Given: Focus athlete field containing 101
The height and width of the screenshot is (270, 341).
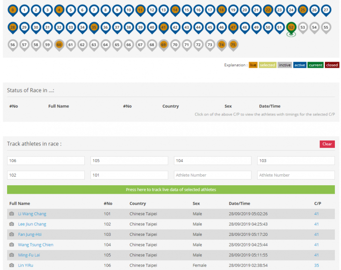Looking at the screenshot, I should click(129, 175).
